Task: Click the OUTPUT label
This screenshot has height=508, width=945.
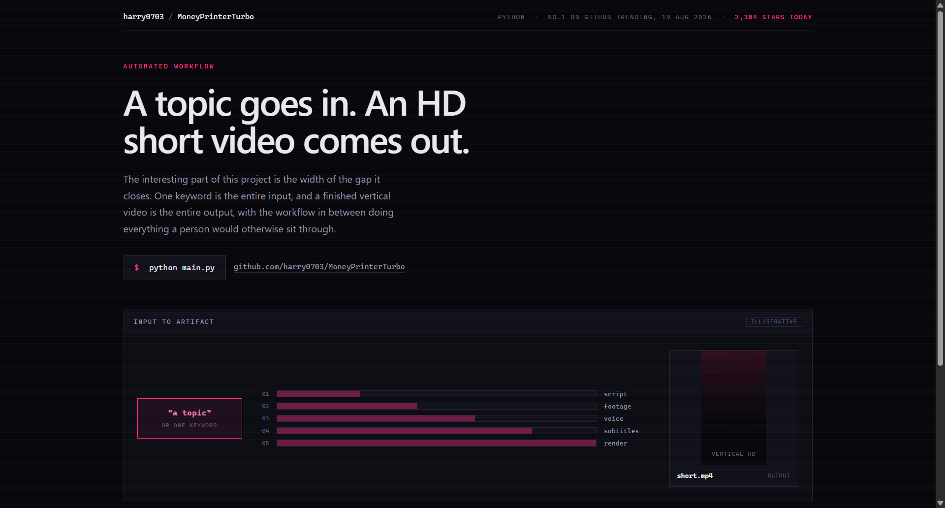Action: click(x=779, y=476)
